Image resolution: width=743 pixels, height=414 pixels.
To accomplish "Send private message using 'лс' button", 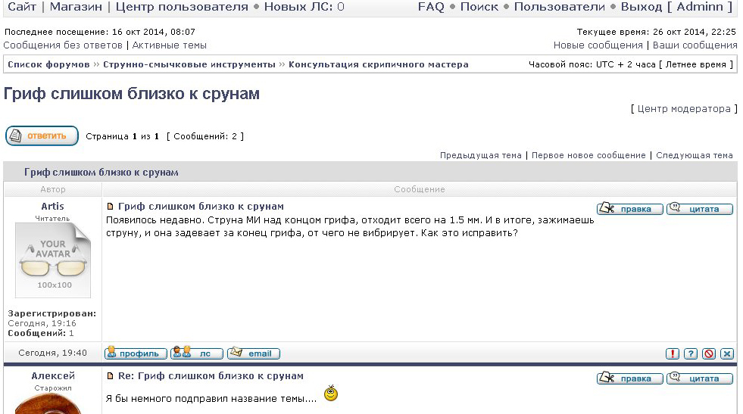I will coord(197,353).
